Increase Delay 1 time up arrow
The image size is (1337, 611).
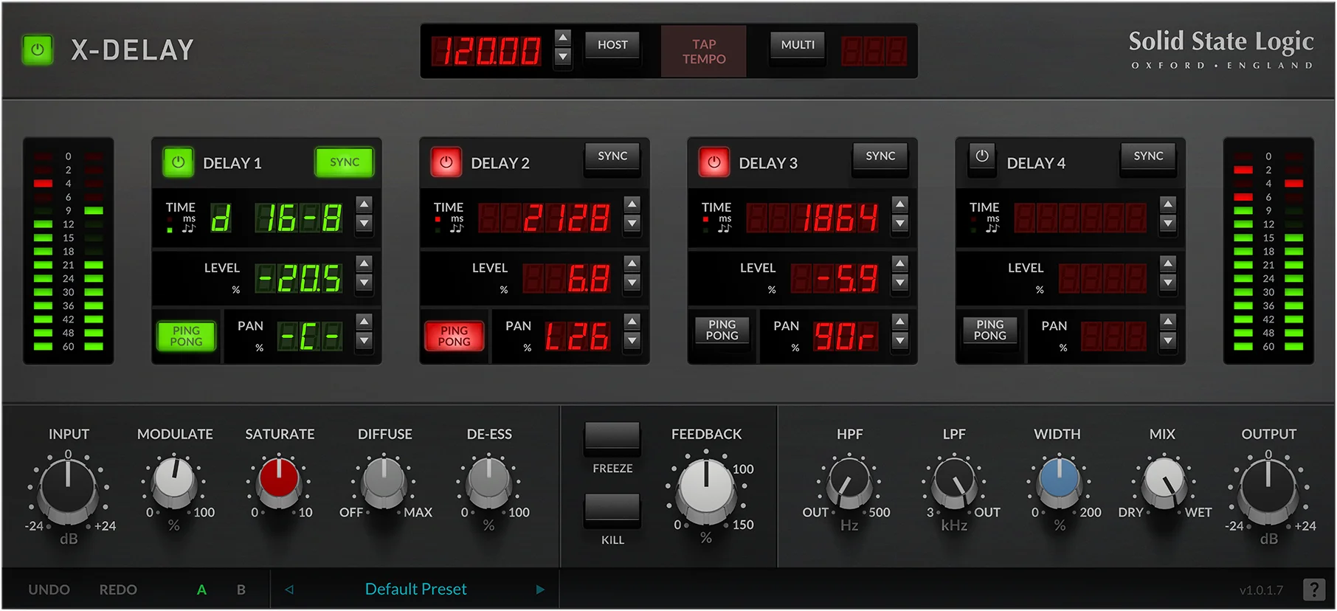pyautogui.click(x=364, y=204)
